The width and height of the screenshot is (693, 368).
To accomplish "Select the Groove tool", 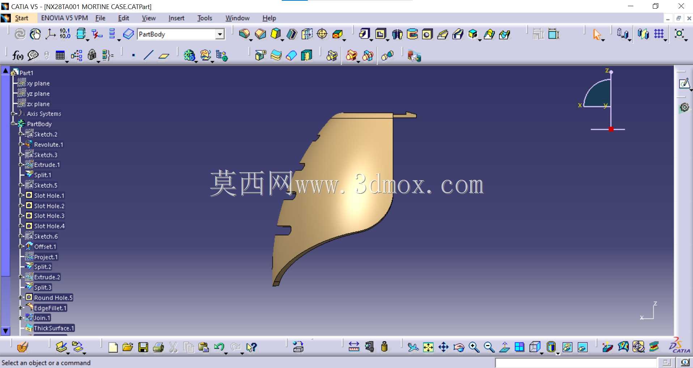I will [412, 34].
